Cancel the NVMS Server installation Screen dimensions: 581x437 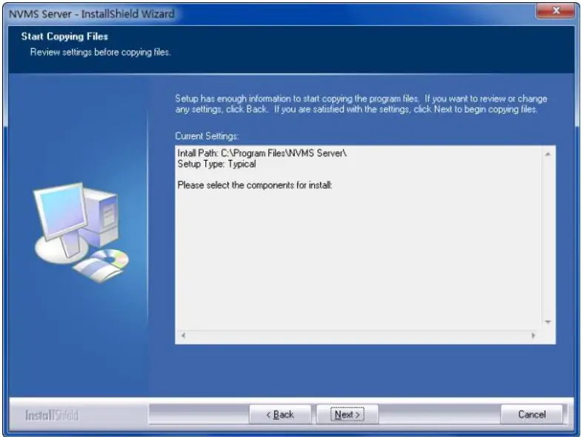click(x=531, y=414)
